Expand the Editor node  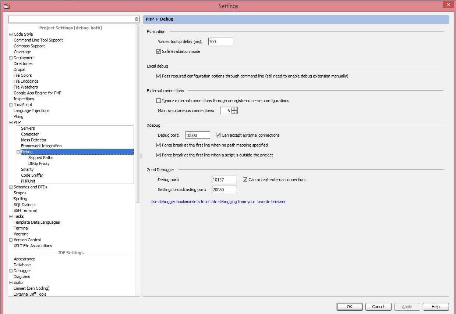11,282
